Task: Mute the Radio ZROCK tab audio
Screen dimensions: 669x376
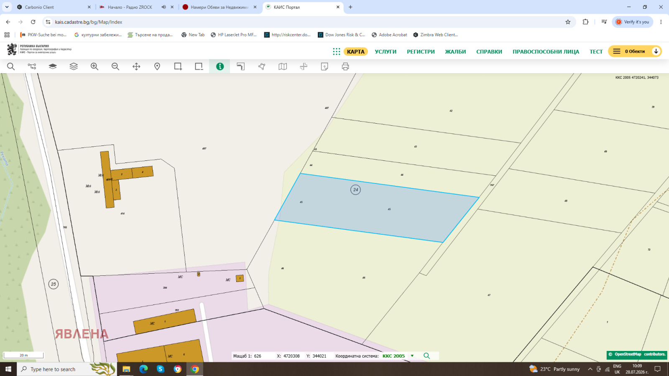Action: [164, 7]
